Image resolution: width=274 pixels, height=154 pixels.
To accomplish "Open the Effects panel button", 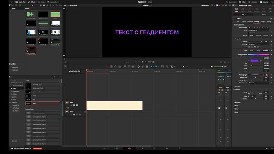I will [x=32, y=2].
